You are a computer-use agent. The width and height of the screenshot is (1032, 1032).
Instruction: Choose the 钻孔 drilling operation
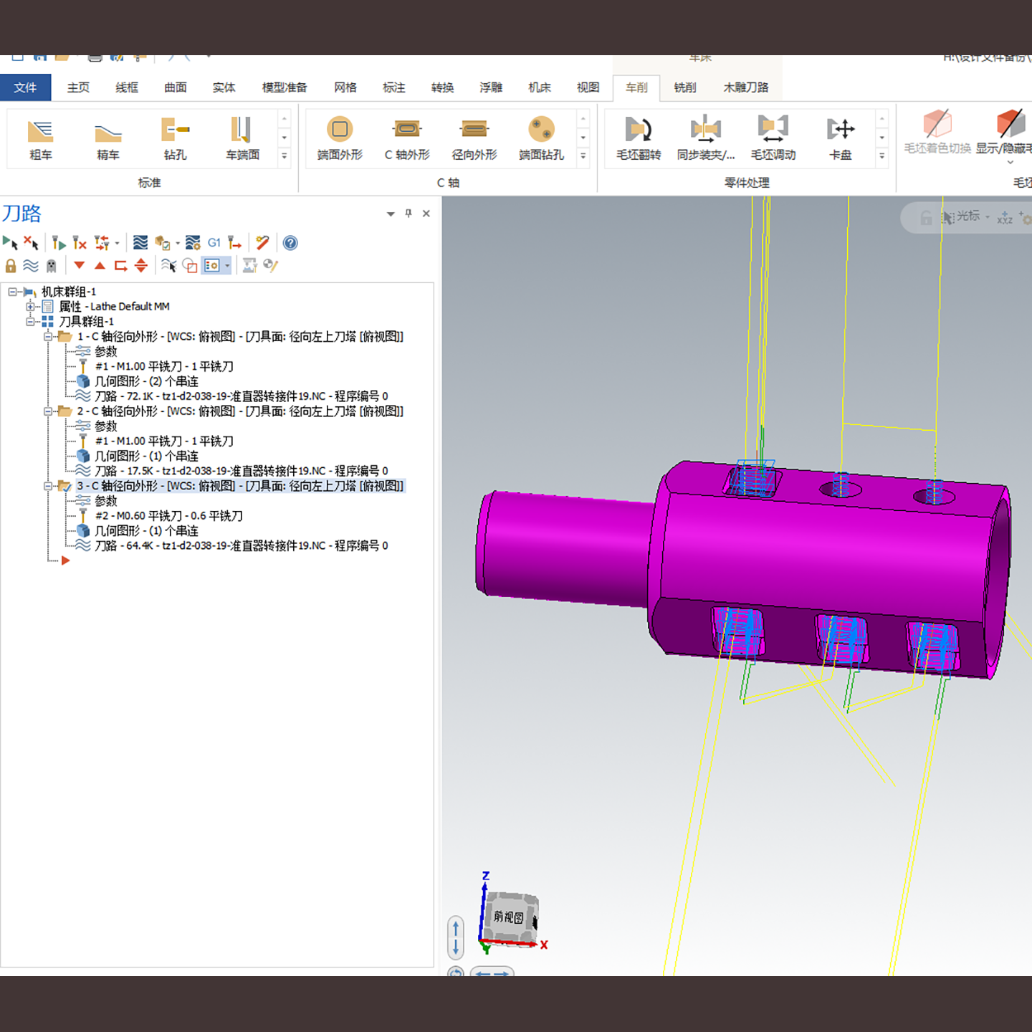click(176, 139)
